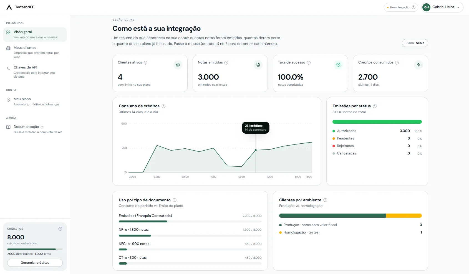Click the green Emissões por status bar

pyautogui.click(x=377, y=122)
